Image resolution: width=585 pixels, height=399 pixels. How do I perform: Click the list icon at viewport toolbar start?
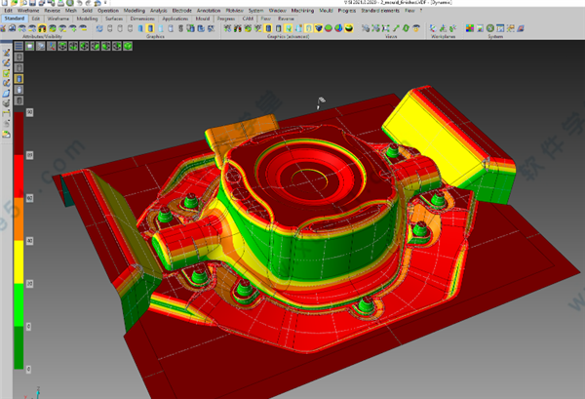tap(20, 46)
